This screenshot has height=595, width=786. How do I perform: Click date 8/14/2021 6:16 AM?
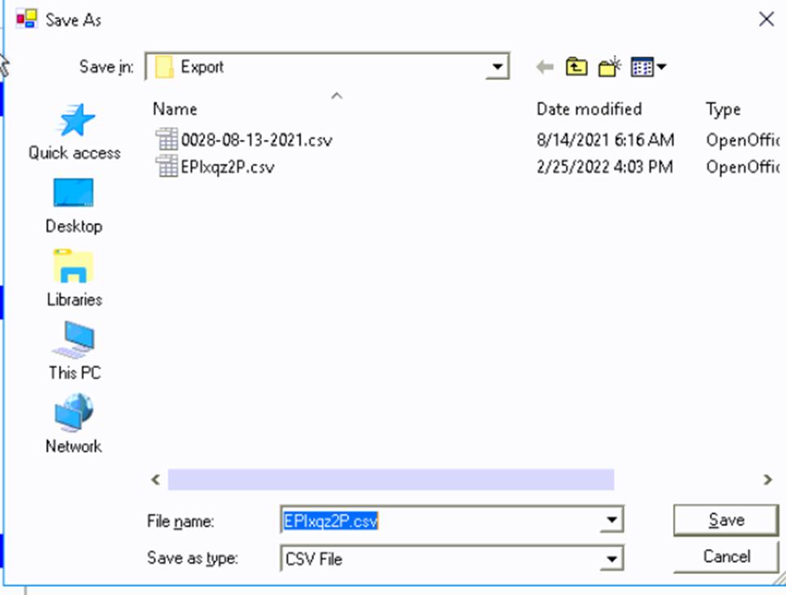tap(605, 140)
